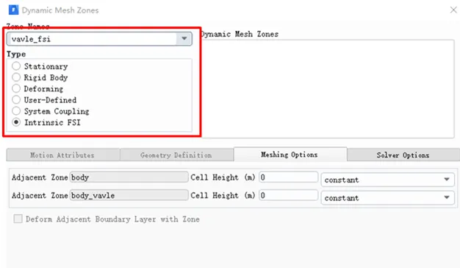Open the constant dropdown for body zone
The width and height of the screenshot is (460, 268).
(x=387, y=180)
